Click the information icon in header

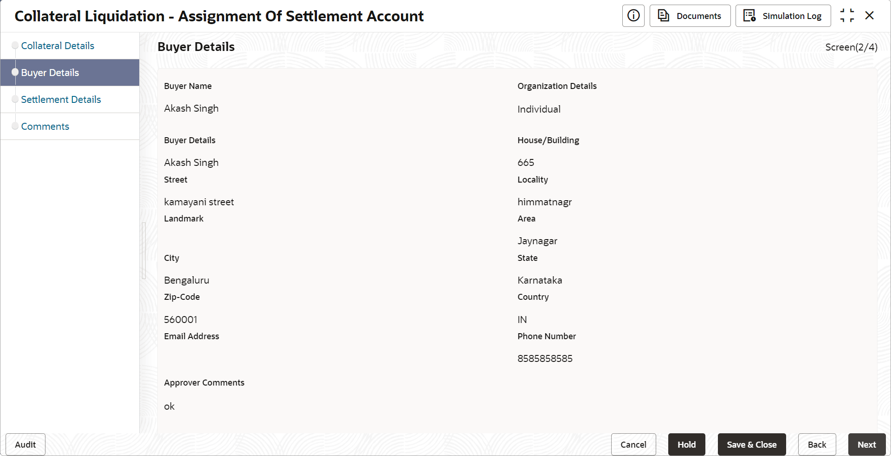pyautogui.click(x=633, y=16)
